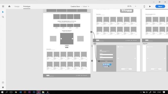The height and width of the screenshot is (94, 168).
Task: Click the zoom percentage value 20.1%
Action: pyautogui.click(x=129, y=6)
